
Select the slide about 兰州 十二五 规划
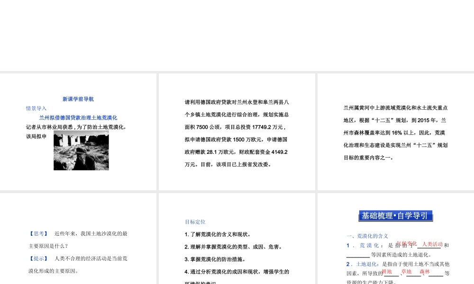click(x=394, y=132)
